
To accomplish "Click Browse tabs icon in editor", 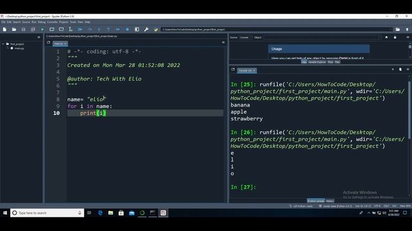I will point(48,42).
